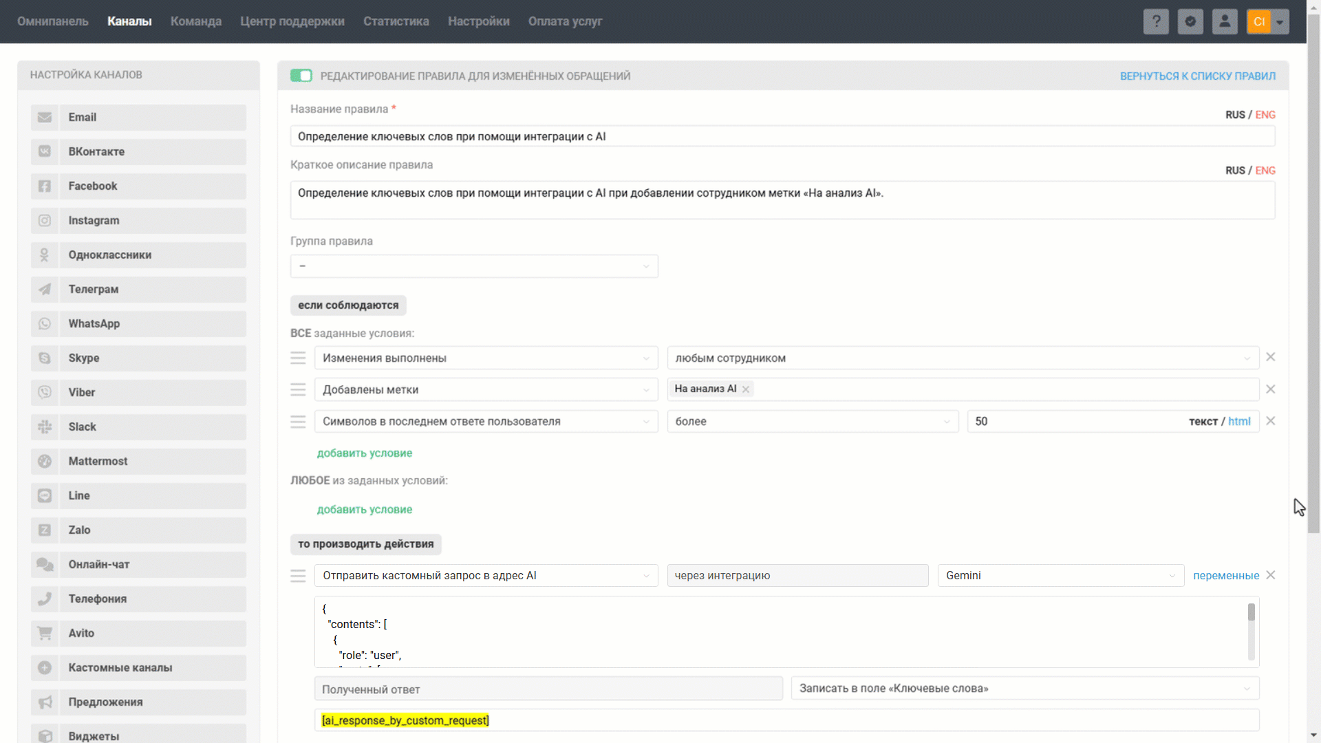Screen dimensions: 1321x743
Task: Click the JSON request body scrollbar
Action: 1251,612
